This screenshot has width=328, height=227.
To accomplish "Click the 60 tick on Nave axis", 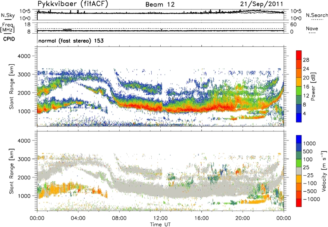I will tap(294, 25).
